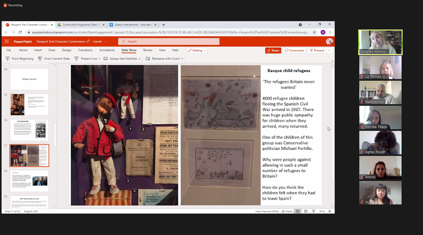This screenshot has width=423, height=235.
Task: Click the browser address bar URL
Action: (171, 32)
